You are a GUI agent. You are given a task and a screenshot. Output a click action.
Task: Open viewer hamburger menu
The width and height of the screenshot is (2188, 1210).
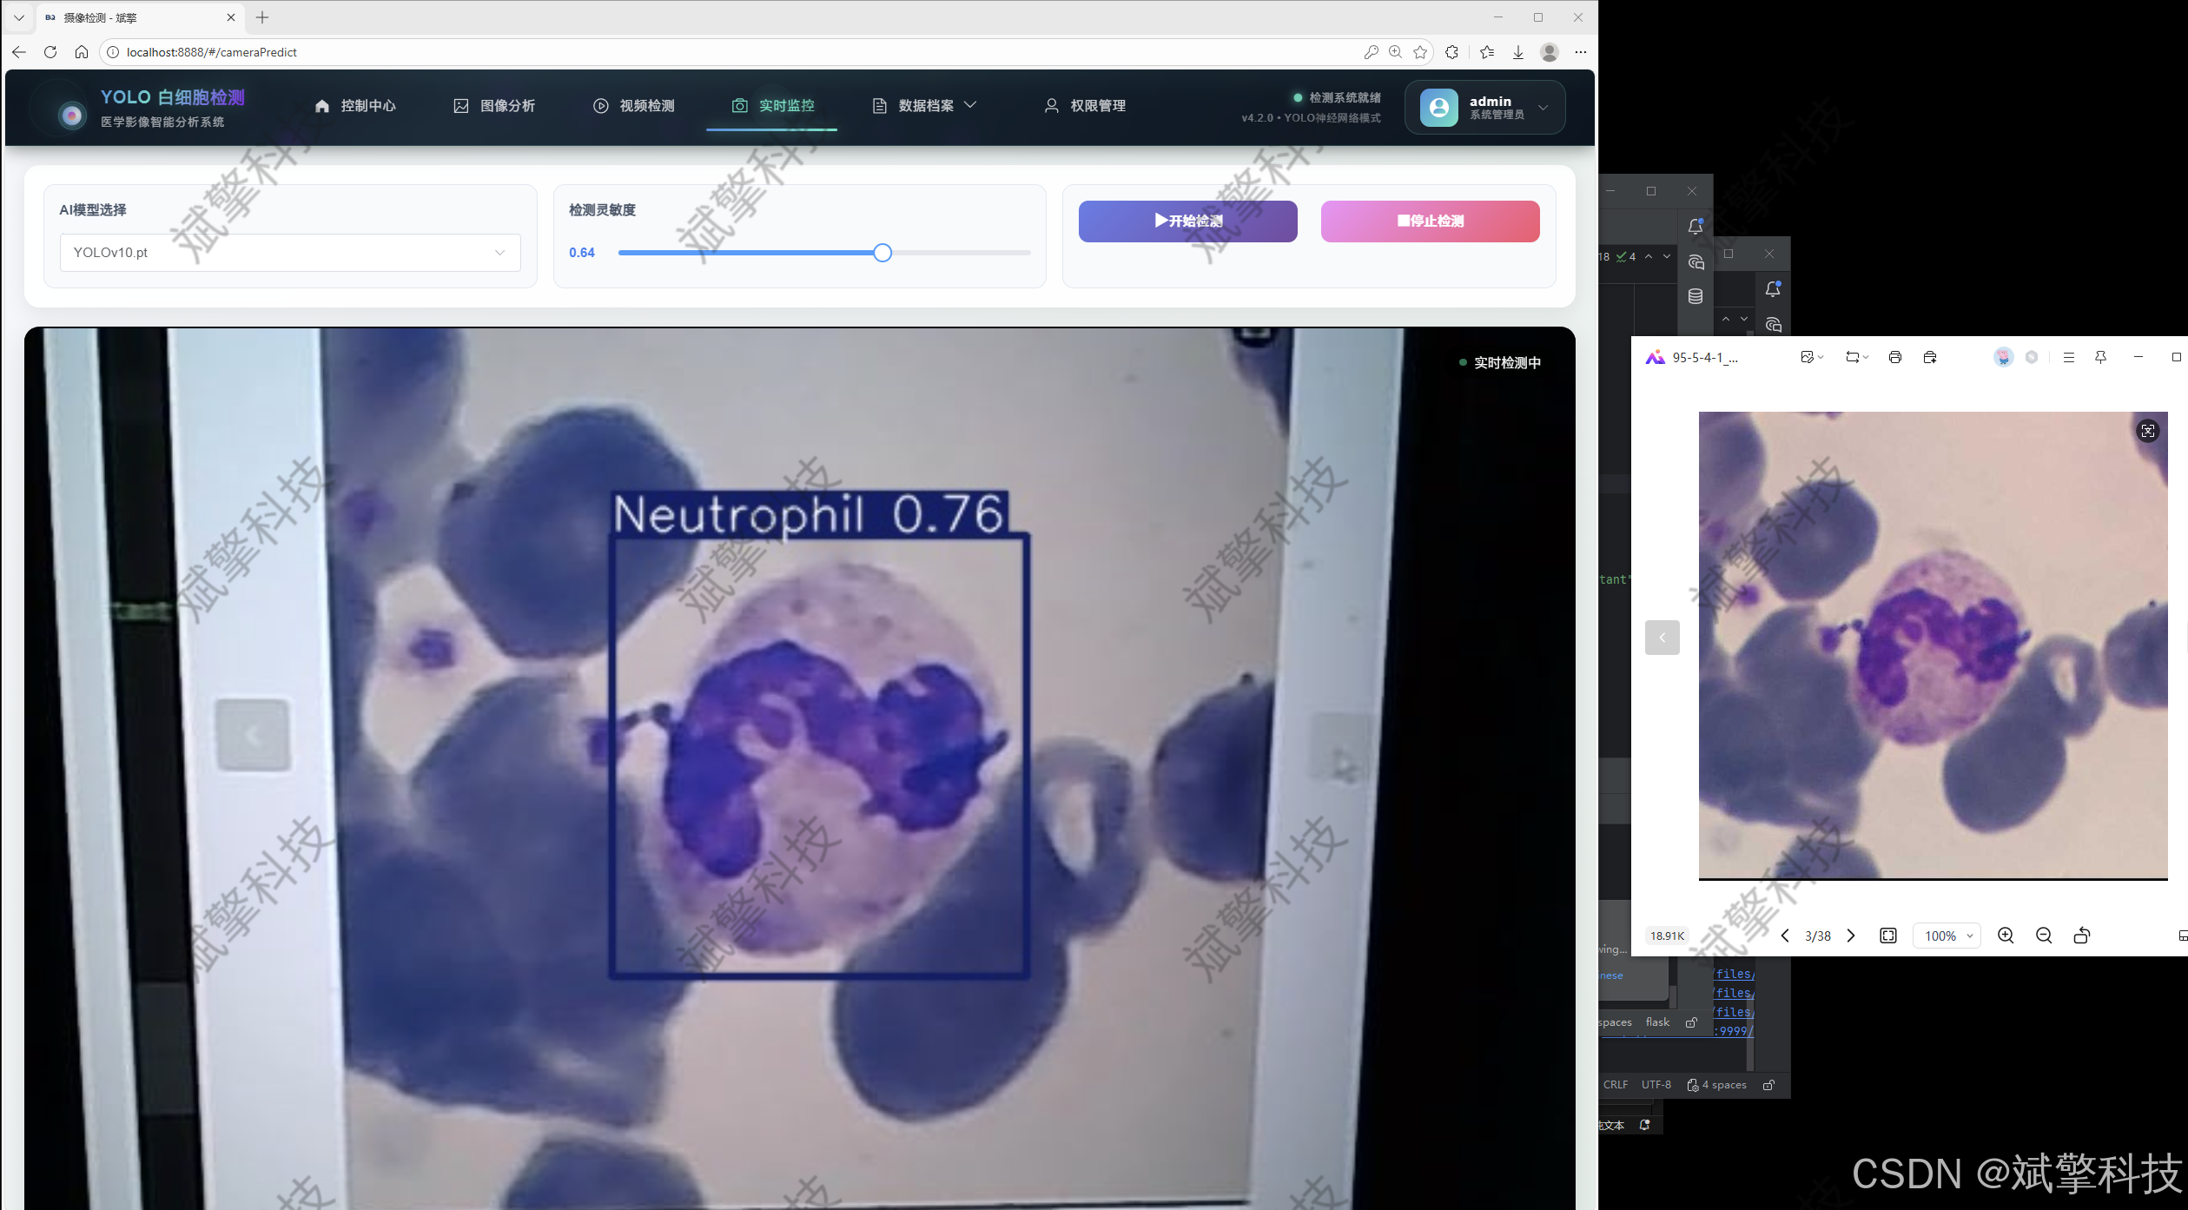tap(2068, 357)
